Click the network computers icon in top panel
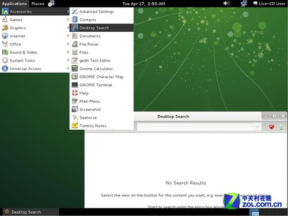This screenshot has height=216, width=288. pyautogui.click(x=244, y=3)
